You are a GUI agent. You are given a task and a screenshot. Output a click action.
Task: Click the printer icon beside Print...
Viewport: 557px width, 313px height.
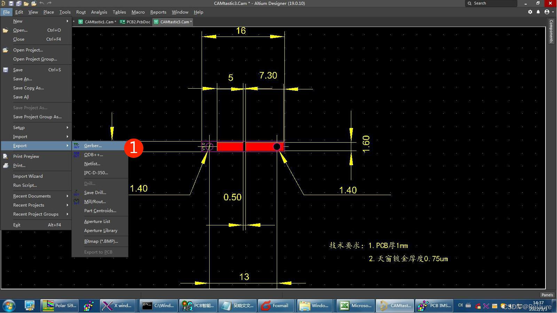6,166
